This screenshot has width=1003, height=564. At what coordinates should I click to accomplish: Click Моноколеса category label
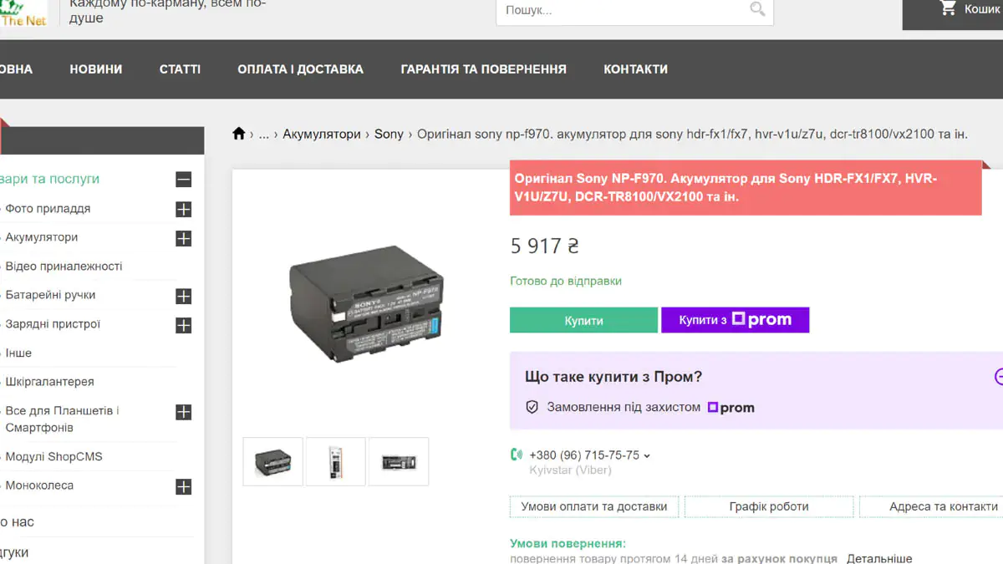(39, 485)
